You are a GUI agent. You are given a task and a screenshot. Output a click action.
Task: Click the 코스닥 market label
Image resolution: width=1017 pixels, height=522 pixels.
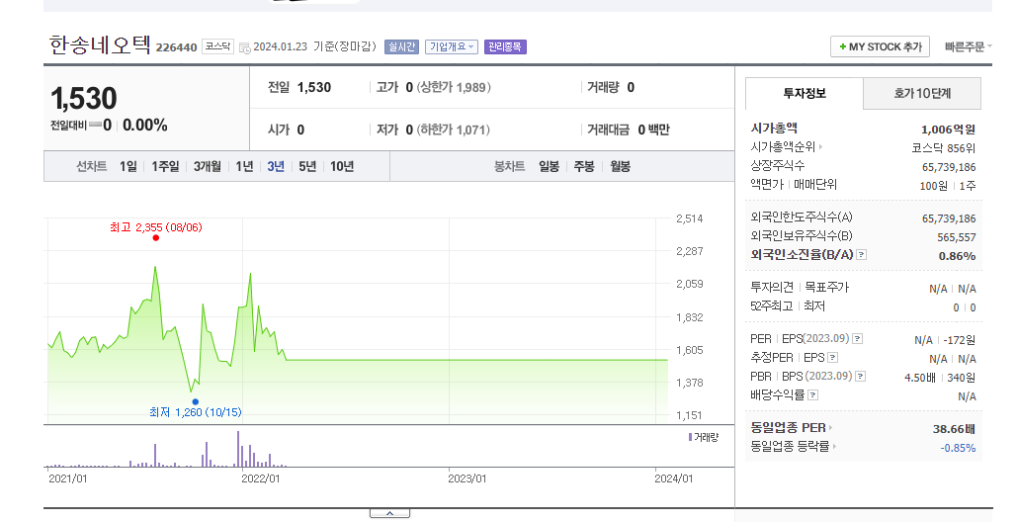pyautogui.click(x=217, y=46)
